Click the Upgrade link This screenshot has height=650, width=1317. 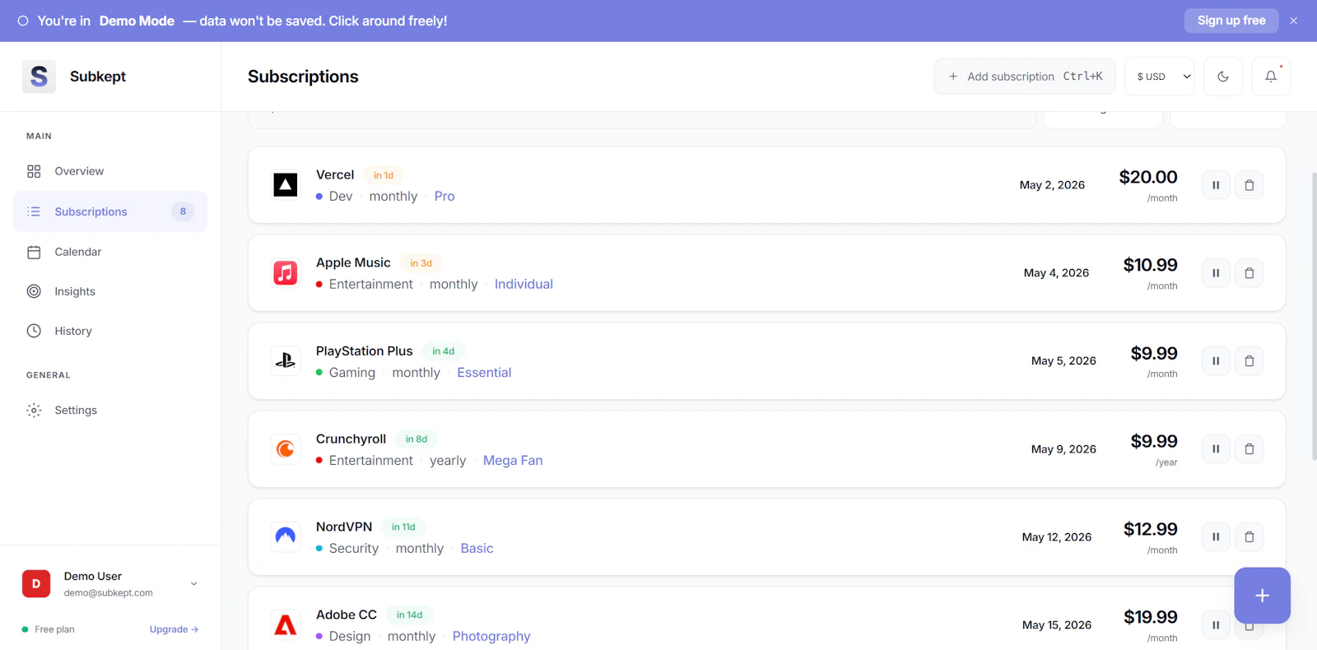click(x=174, y=629)
